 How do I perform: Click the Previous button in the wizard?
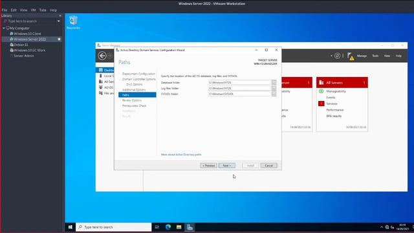click(x=208, y=166)
